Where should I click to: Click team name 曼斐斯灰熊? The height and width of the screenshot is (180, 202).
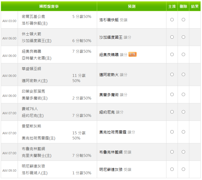[31, 126]
